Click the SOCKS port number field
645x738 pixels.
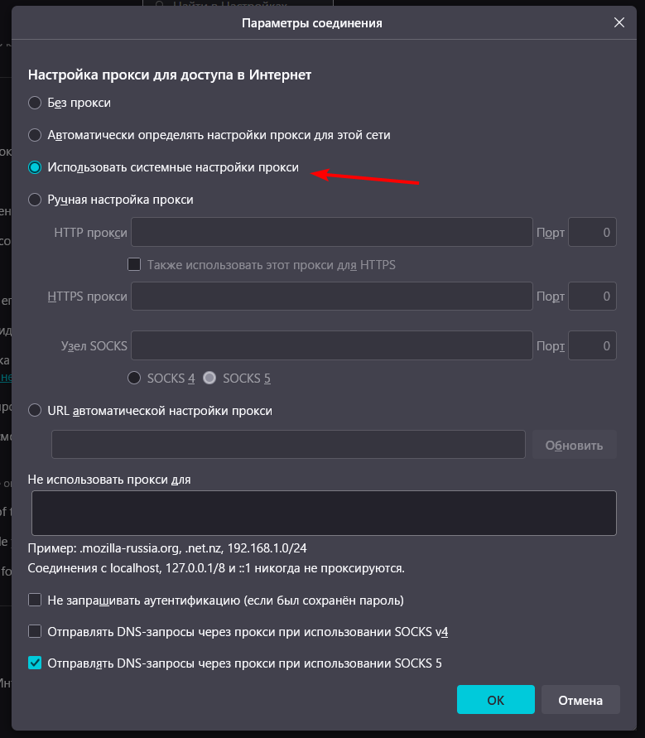point(592,345)
